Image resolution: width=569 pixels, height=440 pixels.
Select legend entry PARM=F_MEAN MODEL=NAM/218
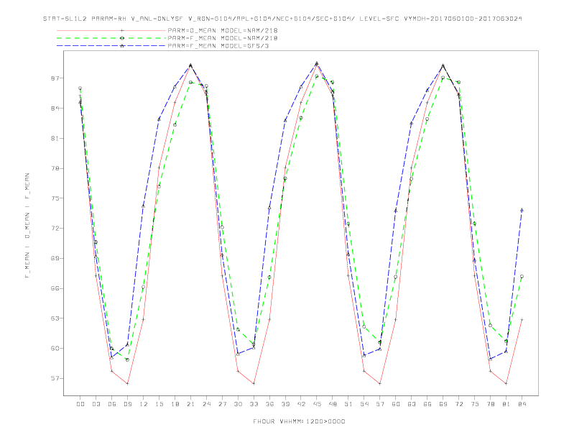tap(223, 38)
